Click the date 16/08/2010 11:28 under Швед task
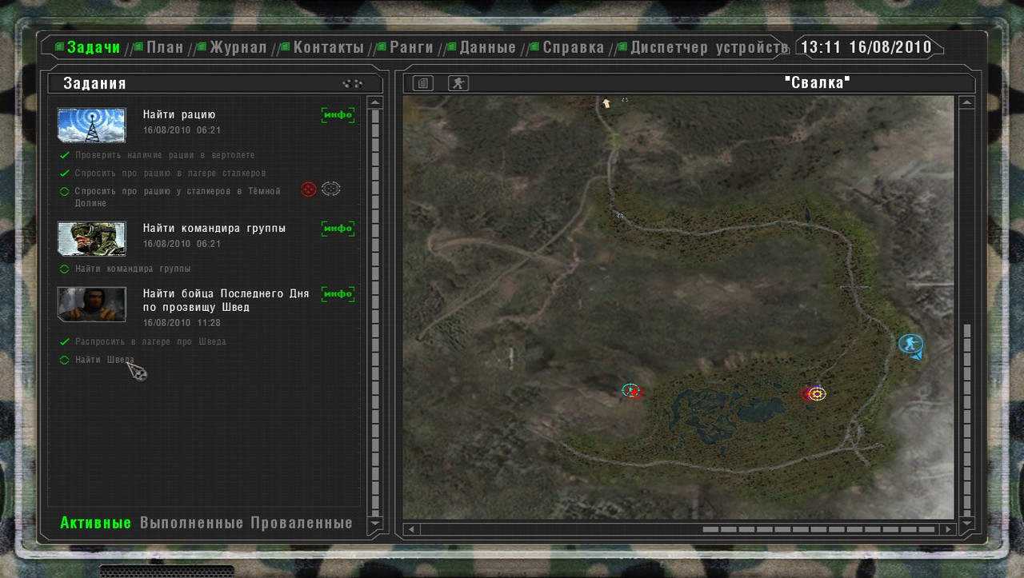Image resolution: width=1024 pixels, height=578 pixels. click(182, 323)
